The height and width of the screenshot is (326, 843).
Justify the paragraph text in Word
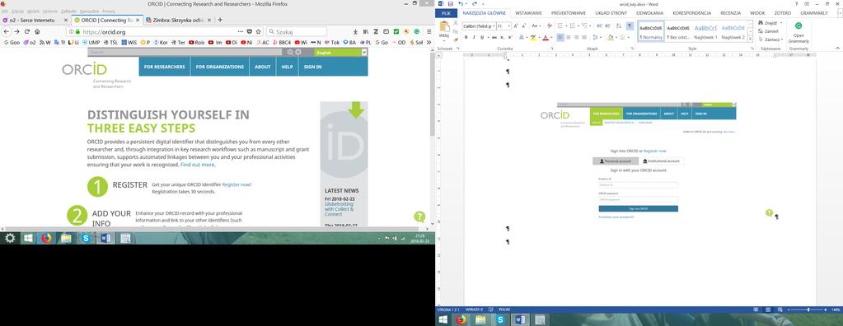[x=584, y=38]
